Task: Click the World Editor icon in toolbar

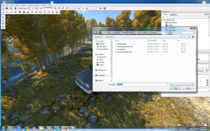Action: click(3, 8)
